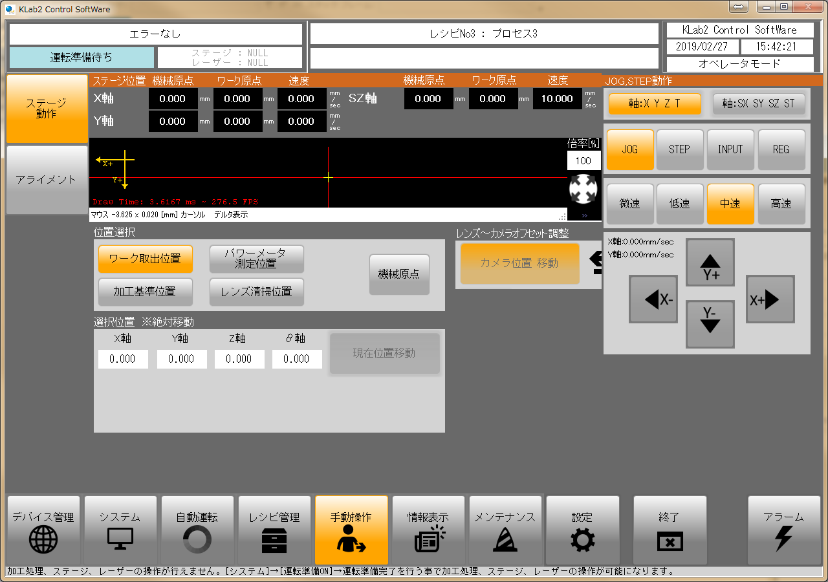Select 高速 speed setting
Viewport: 828px width, 582px height.
[x=781, y=204]
